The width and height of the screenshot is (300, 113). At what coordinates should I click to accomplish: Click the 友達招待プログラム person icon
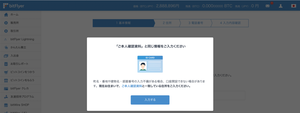(x=6, y=97)
